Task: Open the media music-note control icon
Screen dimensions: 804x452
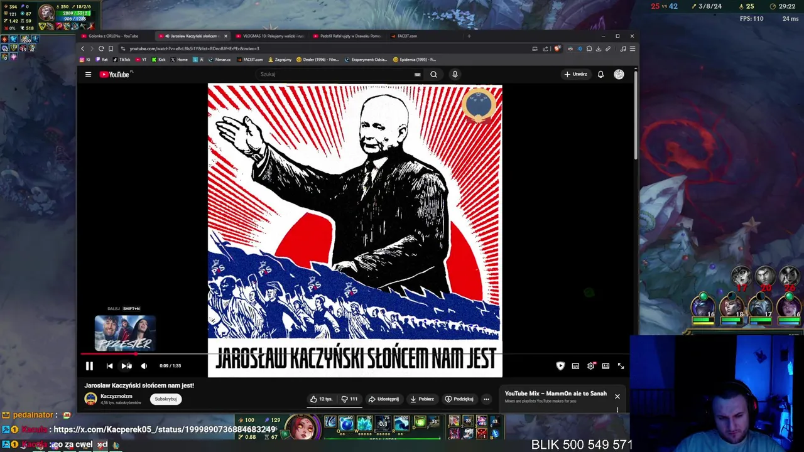Action: coord(623,48)
